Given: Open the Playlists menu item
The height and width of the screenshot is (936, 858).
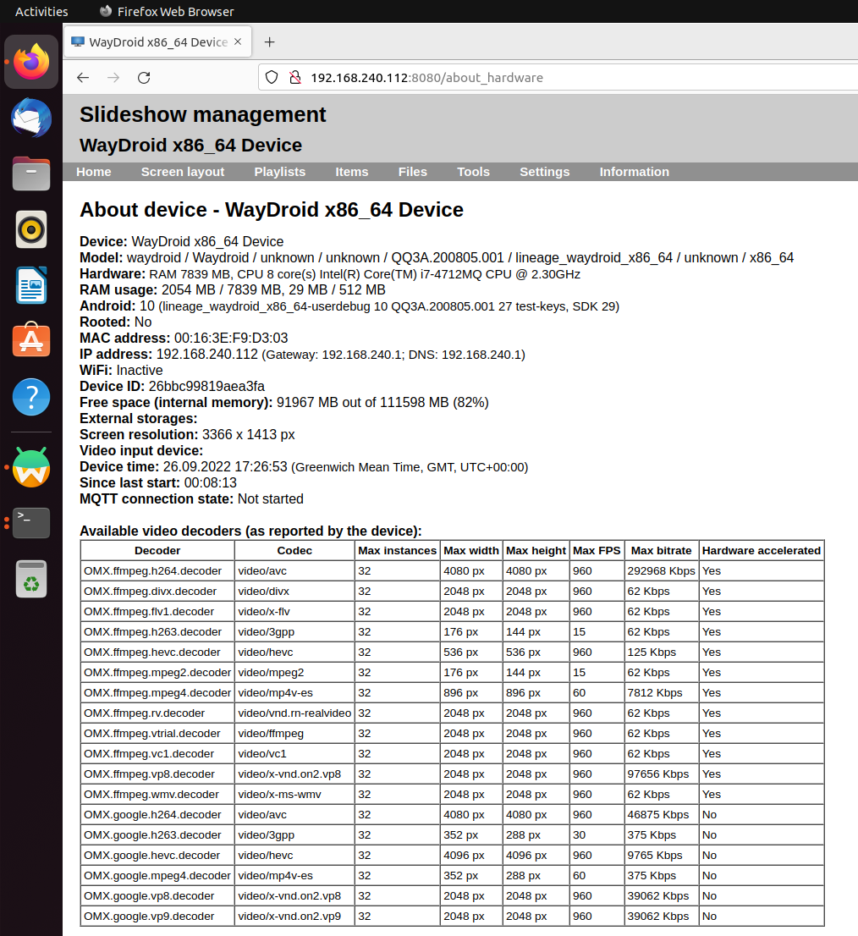Looking at the screenshot, I should pos(279,172).
